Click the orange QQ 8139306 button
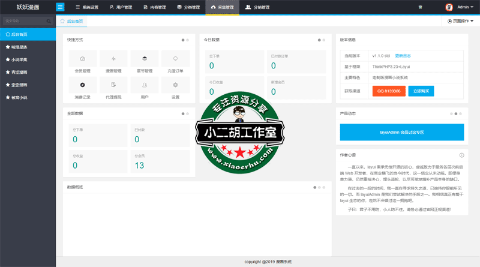The height and width of the screenshot is (267, 480). click(388, 91)
